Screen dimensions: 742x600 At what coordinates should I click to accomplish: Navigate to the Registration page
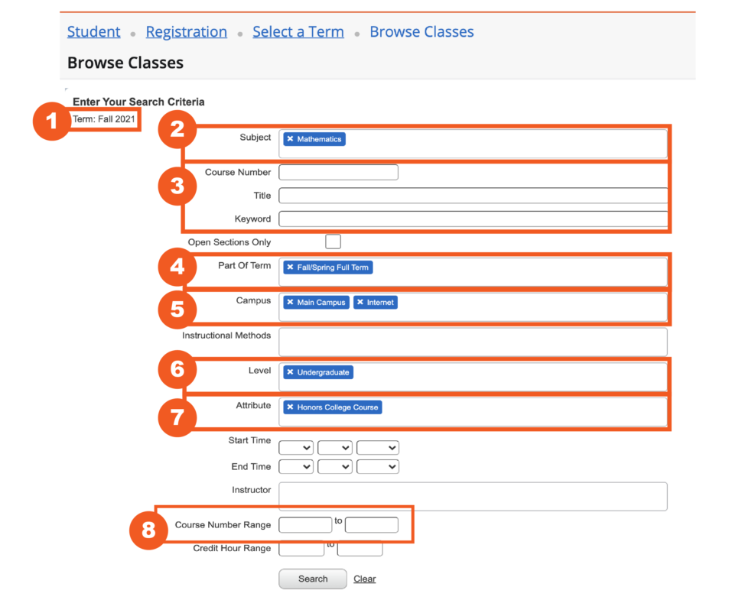coord(186,31)
